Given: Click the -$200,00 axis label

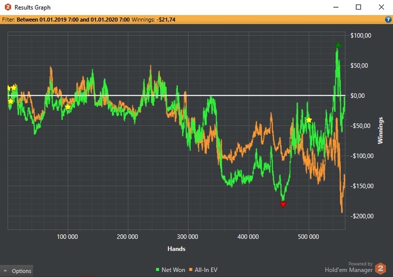Looking at the screenshot, I should click(362, 216).
